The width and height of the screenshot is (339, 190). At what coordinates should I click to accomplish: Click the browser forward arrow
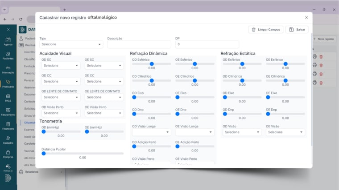13,19
